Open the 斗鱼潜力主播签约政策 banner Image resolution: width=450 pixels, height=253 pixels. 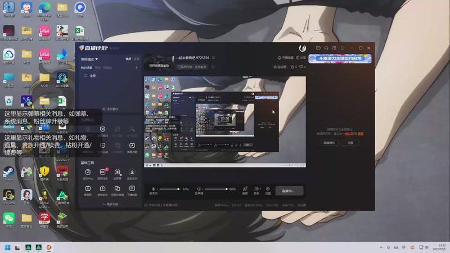pos(340,58)
